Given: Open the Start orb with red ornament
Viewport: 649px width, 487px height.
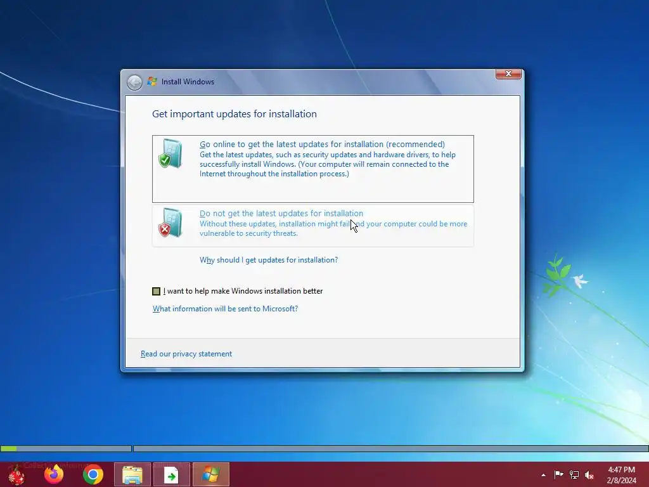Looking at the screenshot, I should click(16, 474).
